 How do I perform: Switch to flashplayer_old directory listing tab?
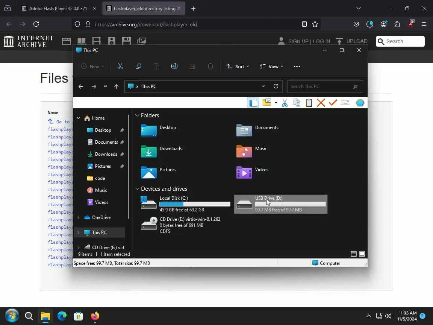pyautogui.click(x=144, y=9)
